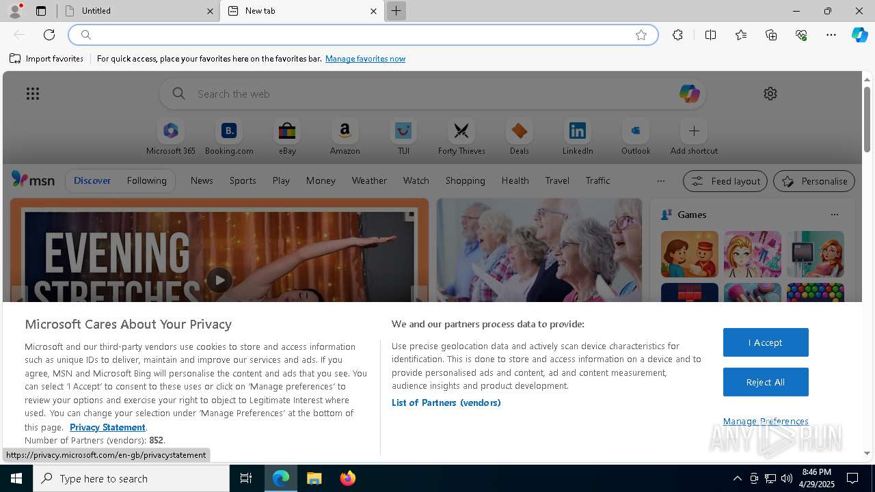Image resolution: width=875 pixels, height=492 pixels.
Task: Open the Favorites list icon
Action: 741,35
